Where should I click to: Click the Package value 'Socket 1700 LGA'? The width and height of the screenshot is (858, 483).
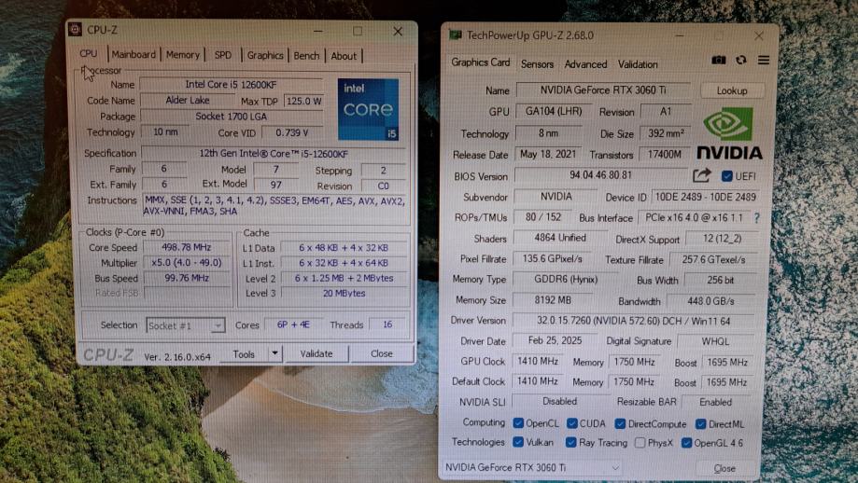231,116
